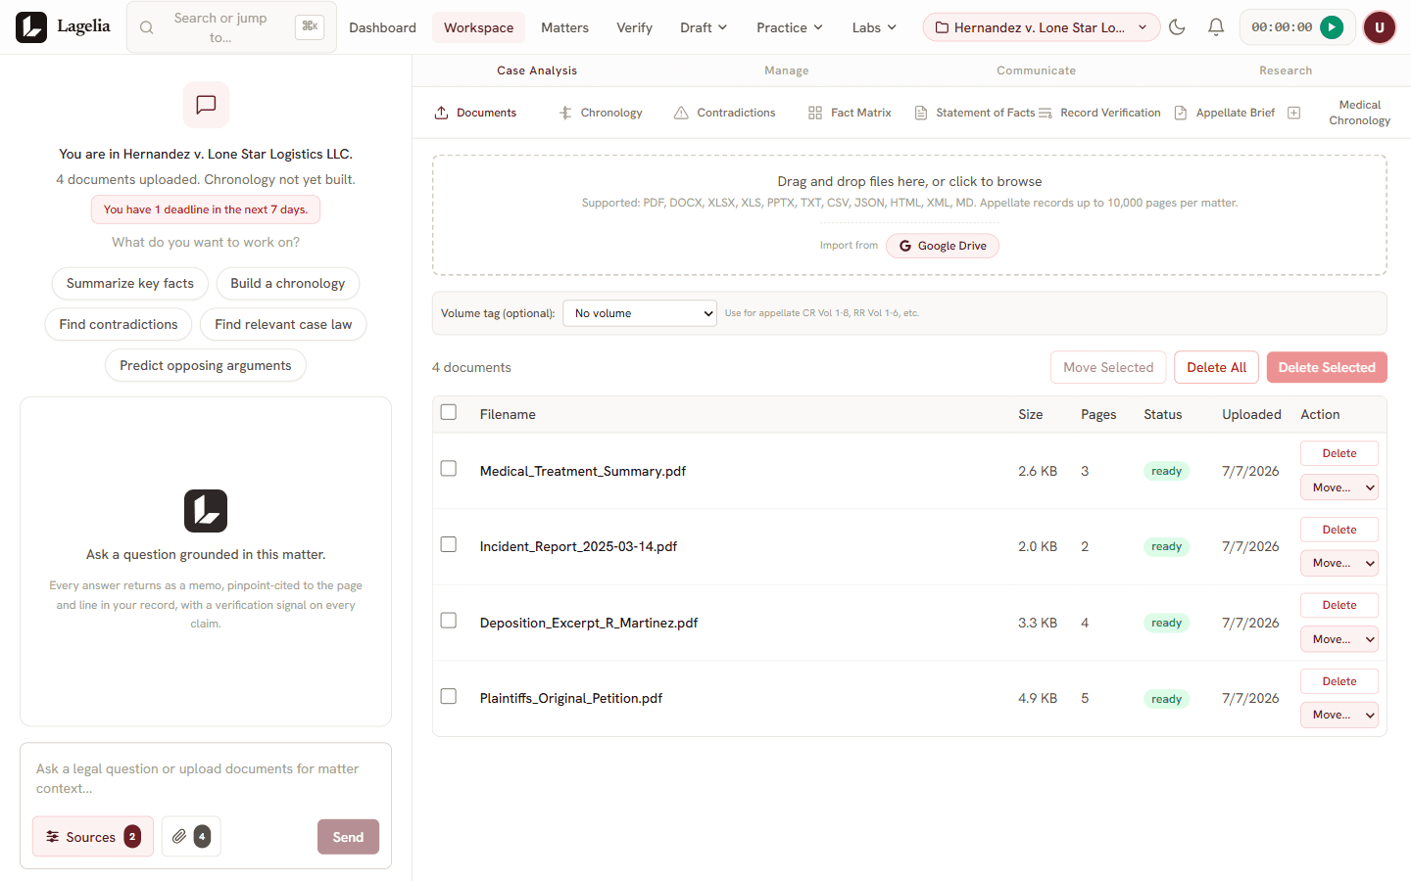Screen dimensions: 1411x881
Task: Click the Record Verification list icon
Action: coord(1046,113)
